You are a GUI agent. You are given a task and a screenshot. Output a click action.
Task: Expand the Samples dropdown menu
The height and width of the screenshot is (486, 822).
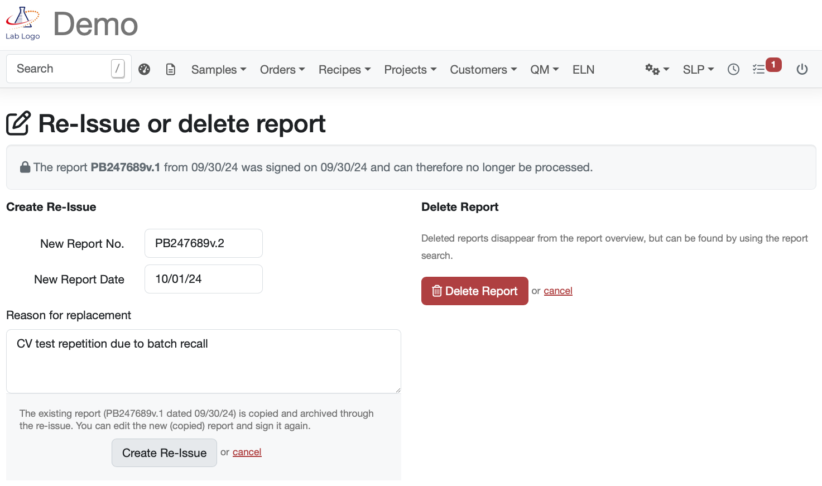pyautogui.click(x=218, y=70)
